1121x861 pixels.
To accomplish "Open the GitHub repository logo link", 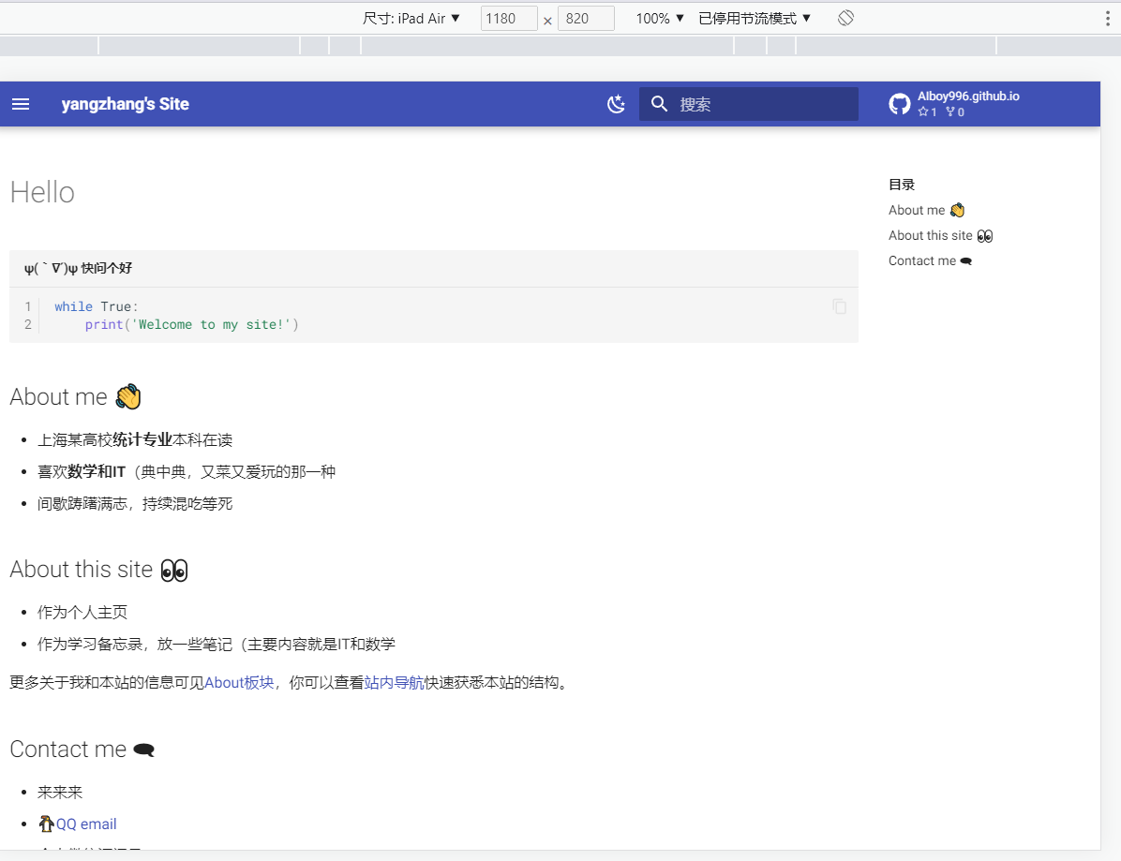I will [x=900, y=104].
